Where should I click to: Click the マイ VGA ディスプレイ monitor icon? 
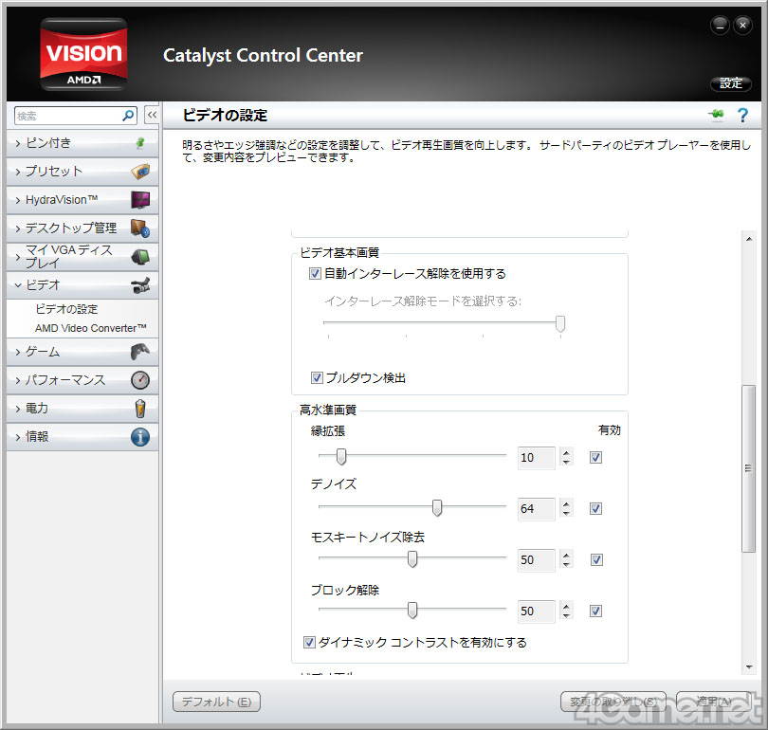click(140, 257)
